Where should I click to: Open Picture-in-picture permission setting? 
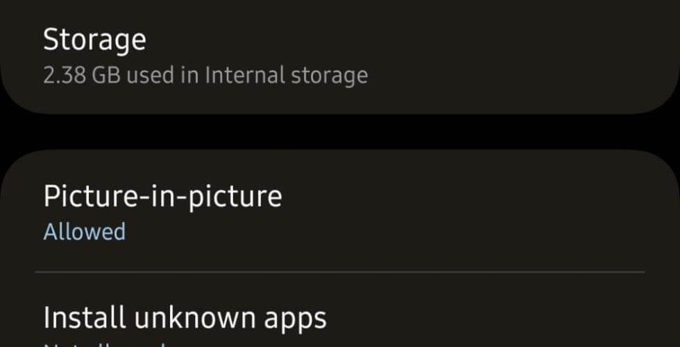click(340, 212)
